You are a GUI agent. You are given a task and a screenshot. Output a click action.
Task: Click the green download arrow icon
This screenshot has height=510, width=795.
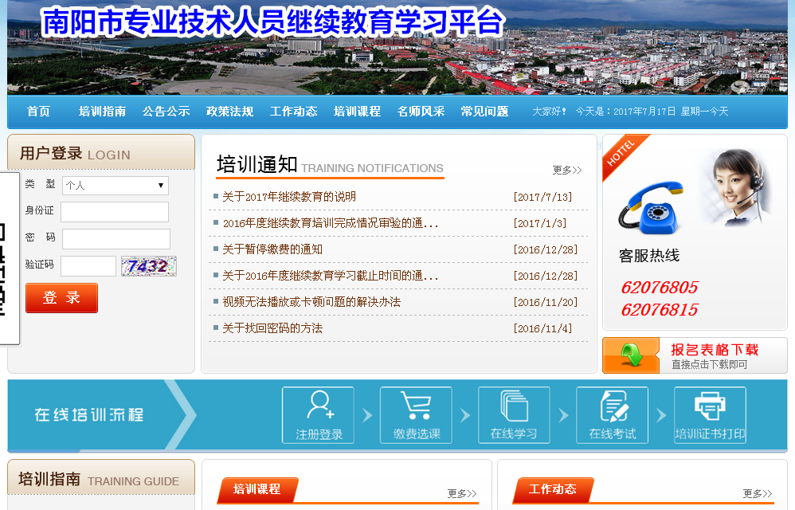tap(632, 355)
